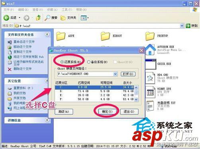Collapse the 文件和文件夹任务 panel
This screenshot has width=200, height=149.
(47, 35)
